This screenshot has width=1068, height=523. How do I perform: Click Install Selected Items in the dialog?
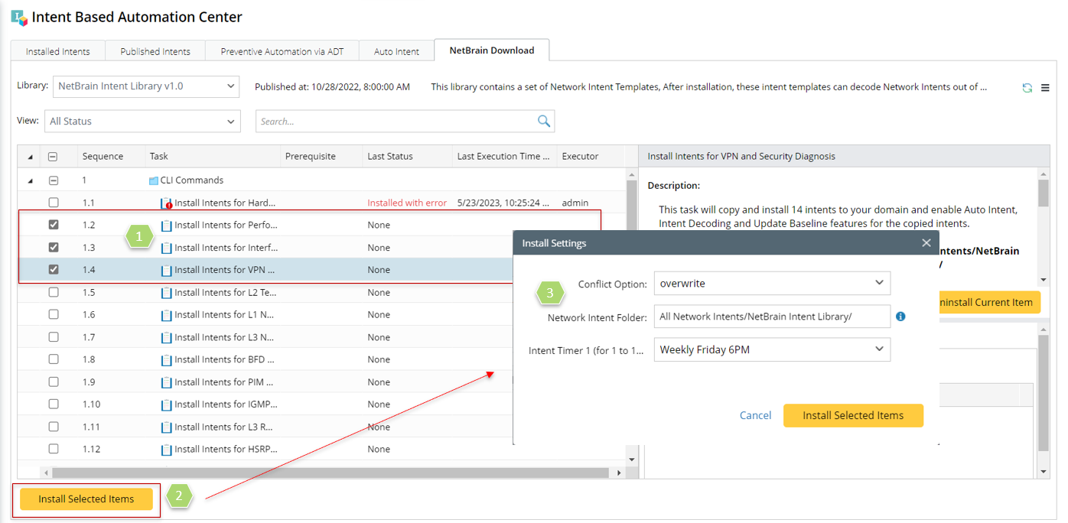(853, 415)
